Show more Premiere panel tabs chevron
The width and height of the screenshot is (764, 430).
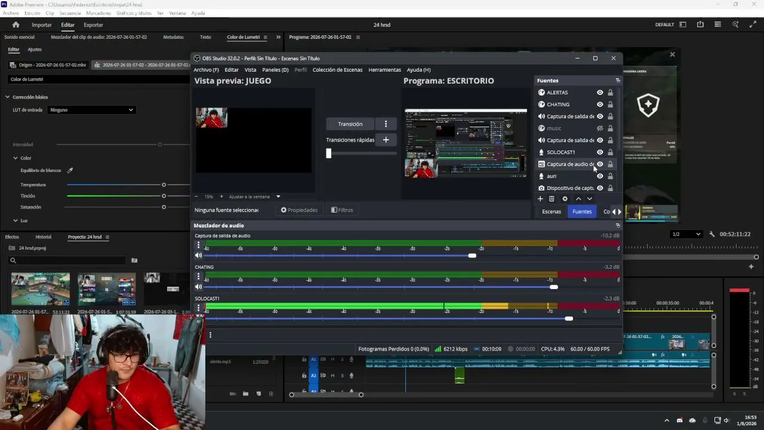278,37
